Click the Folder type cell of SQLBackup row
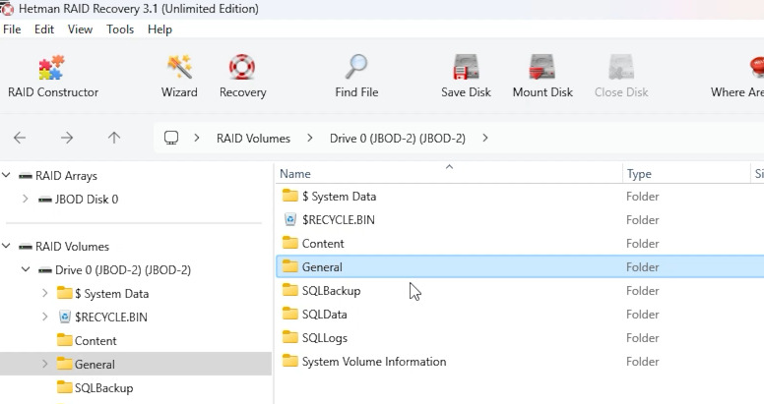This screenshot has width=764, height=404. click(642, 291)
